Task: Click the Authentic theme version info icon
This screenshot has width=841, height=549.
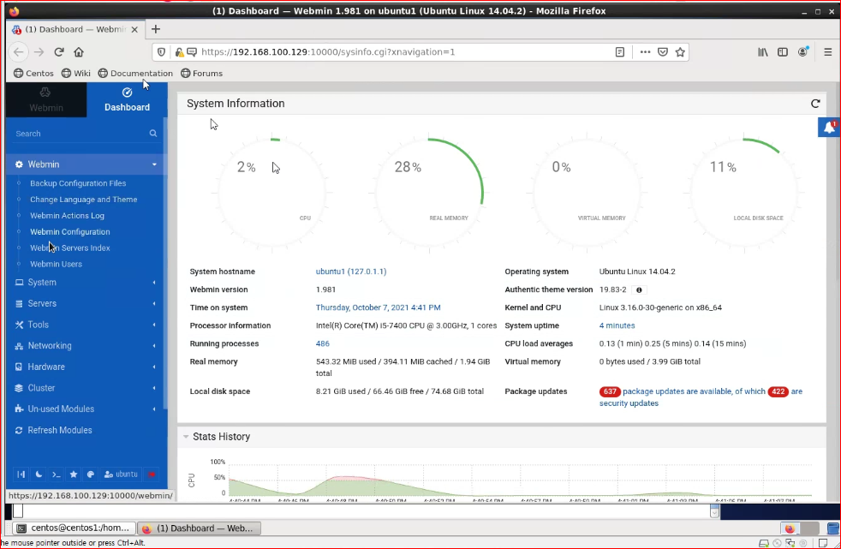Action: 639,289
